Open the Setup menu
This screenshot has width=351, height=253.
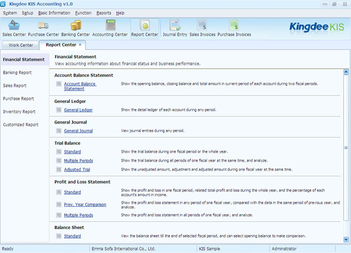(x=28, y=13)
